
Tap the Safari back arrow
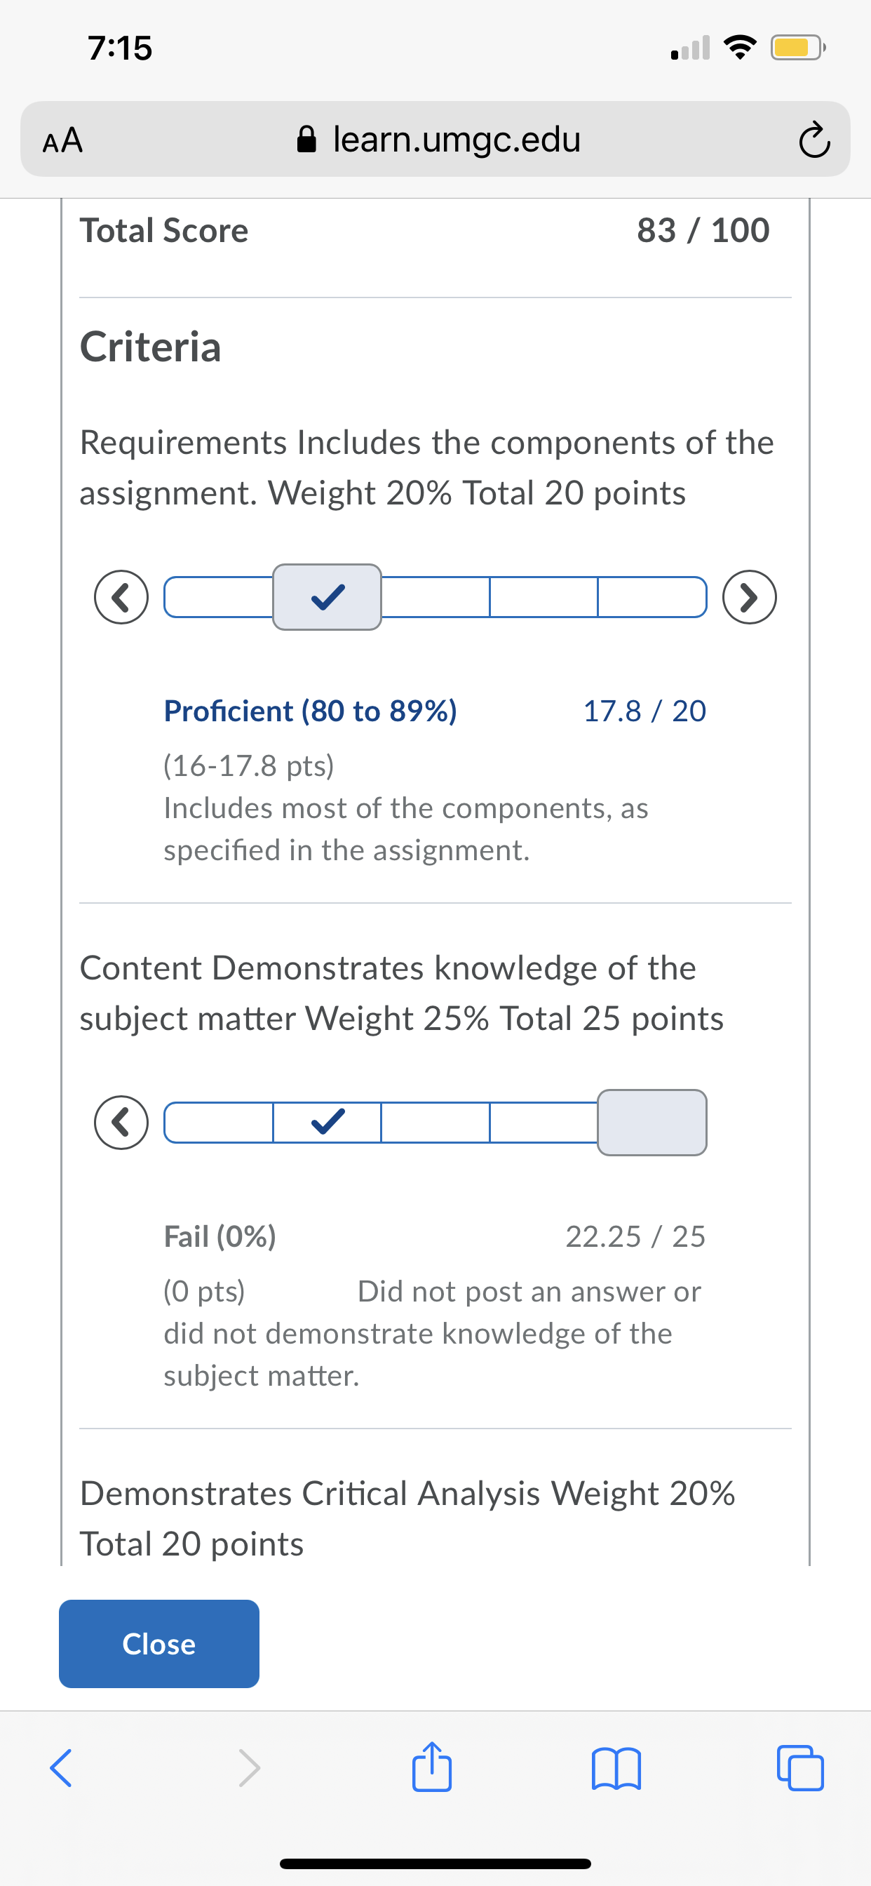[61, 1768]
